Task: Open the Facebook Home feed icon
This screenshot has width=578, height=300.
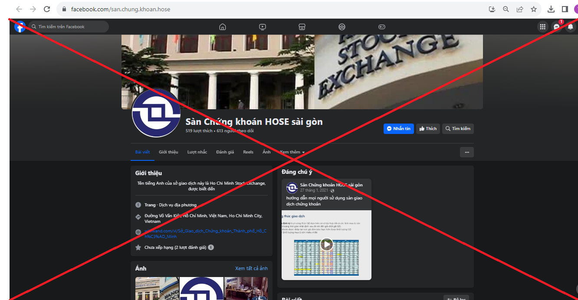Action: point(223,26)
